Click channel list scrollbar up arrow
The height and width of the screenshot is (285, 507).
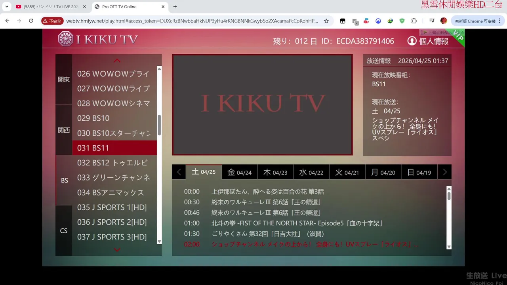(159, 69)
